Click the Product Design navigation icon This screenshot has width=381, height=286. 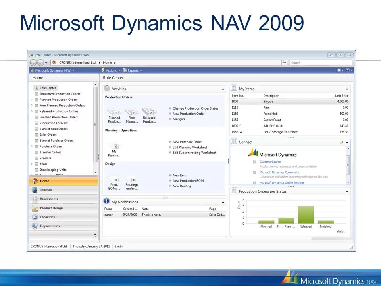(35, 208)
